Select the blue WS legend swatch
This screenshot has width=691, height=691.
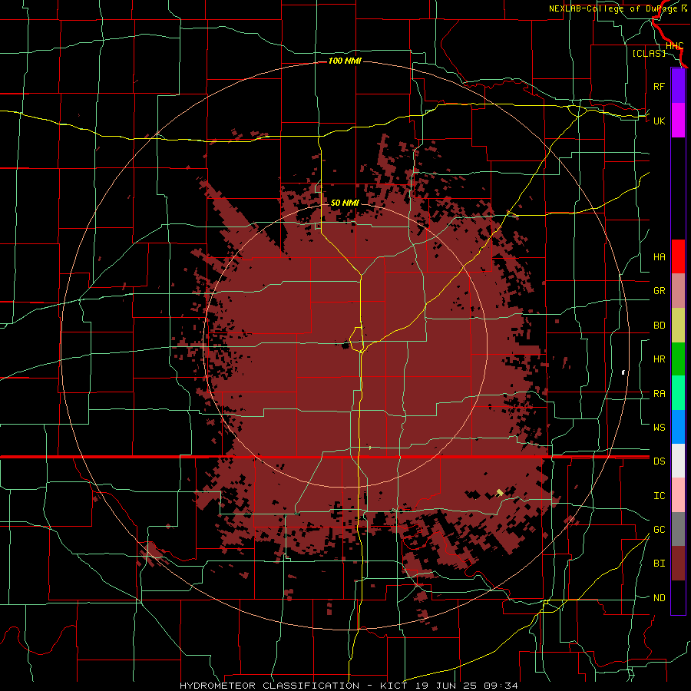tap(678, 427)
